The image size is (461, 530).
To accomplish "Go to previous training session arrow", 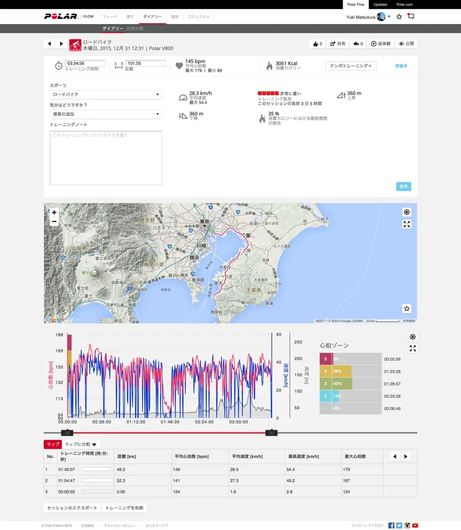I will point(50,44).
